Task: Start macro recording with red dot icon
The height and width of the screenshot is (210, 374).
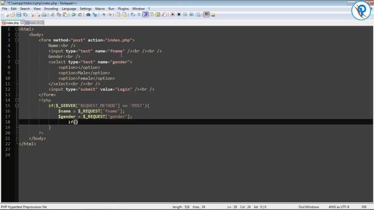Action: pos(172,15)
